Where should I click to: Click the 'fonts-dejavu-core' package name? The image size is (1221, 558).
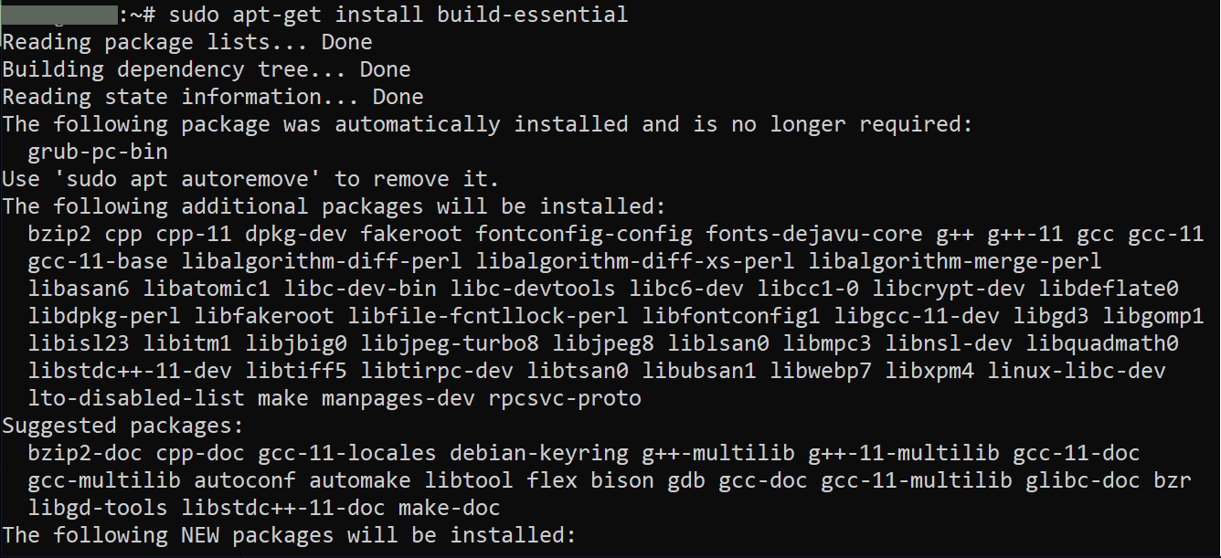pos(813,234)
